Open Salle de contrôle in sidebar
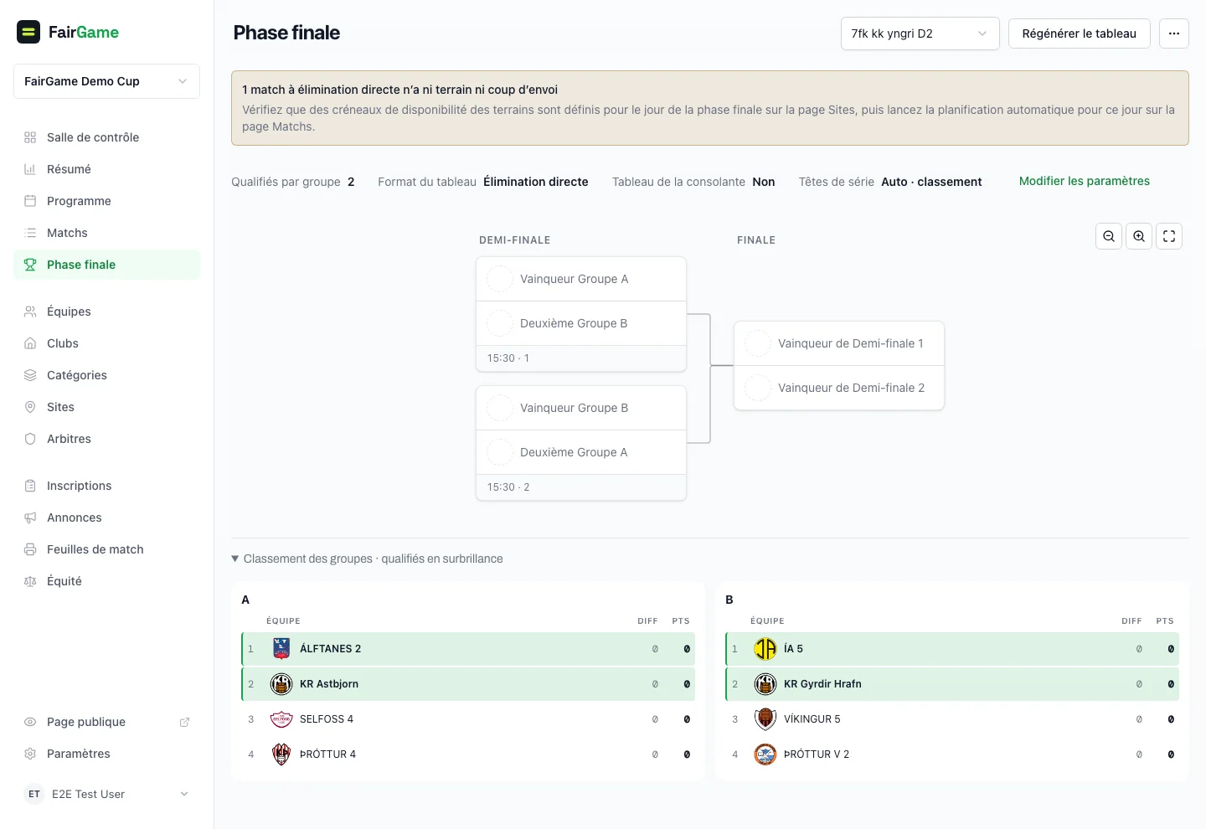This screenshot has width=1206, height=829. pyautogui.click(x=106, y=137)
